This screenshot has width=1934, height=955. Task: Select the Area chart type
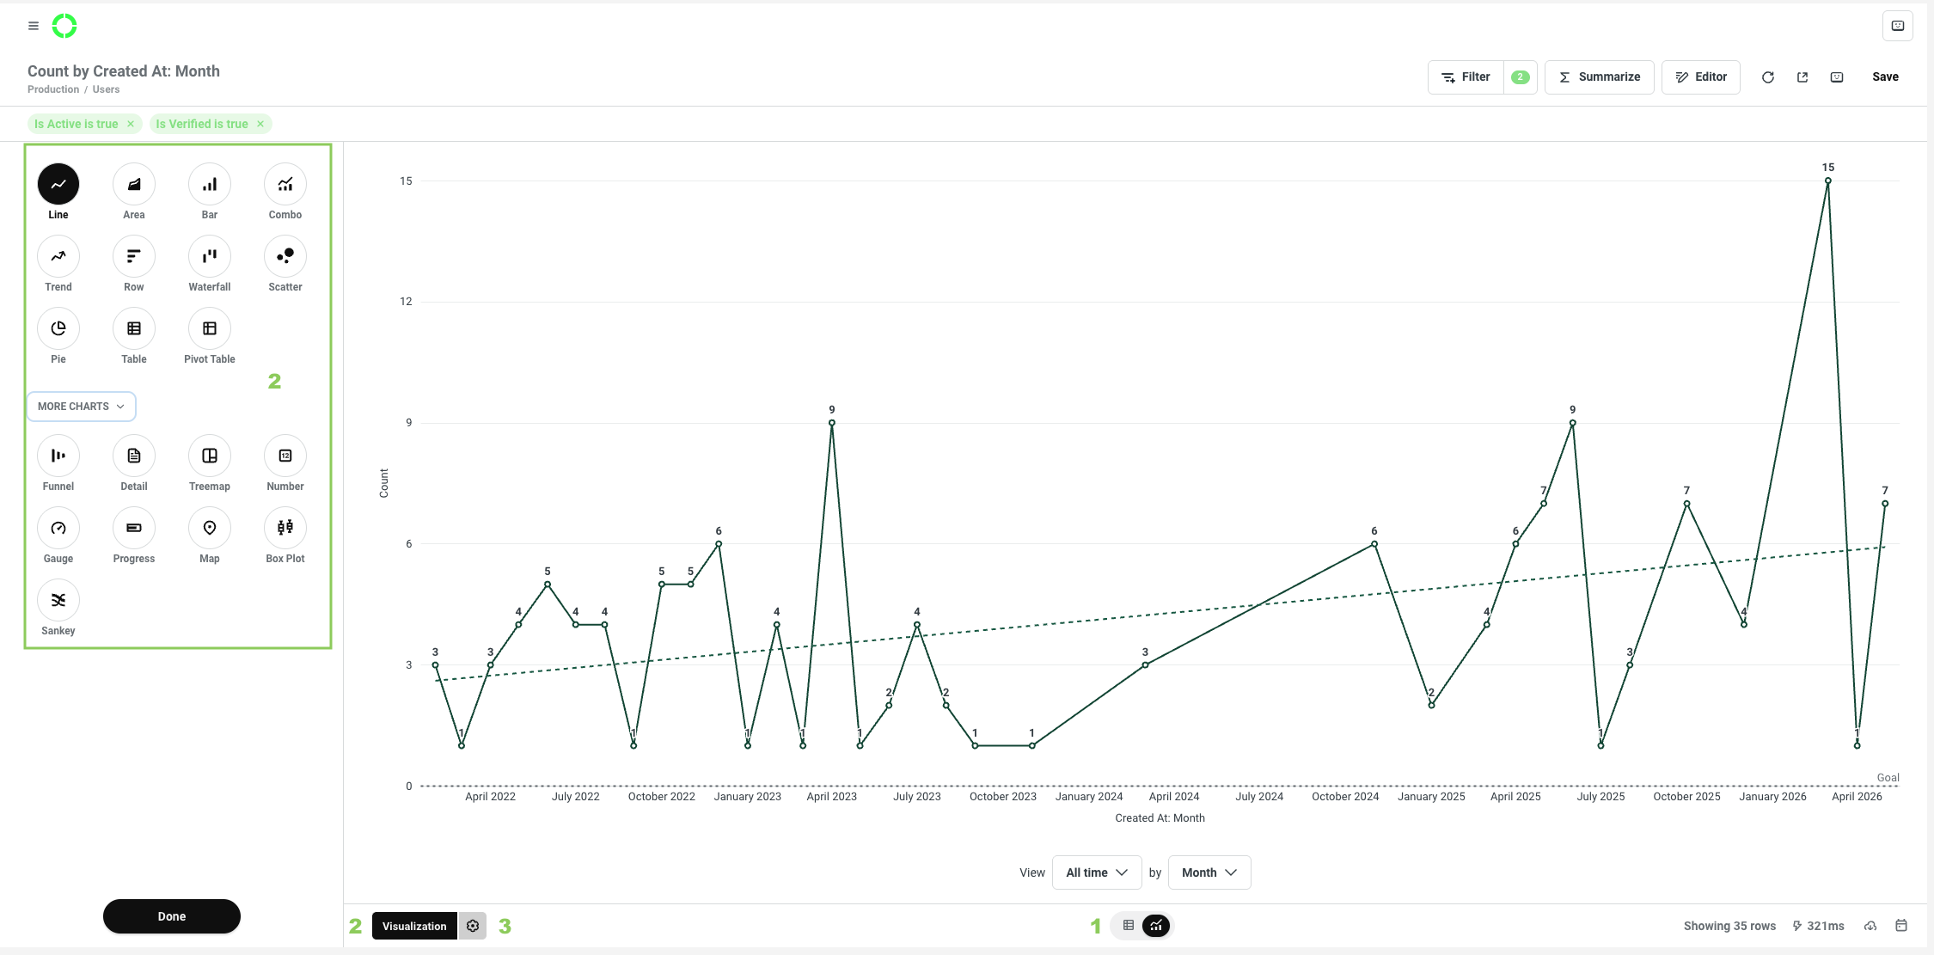(134, 184)
